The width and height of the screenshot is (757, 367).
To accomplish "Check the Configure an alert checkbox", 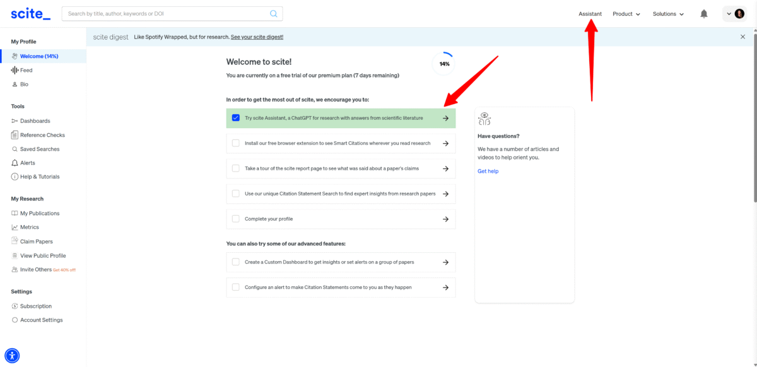I will [236, 287].
